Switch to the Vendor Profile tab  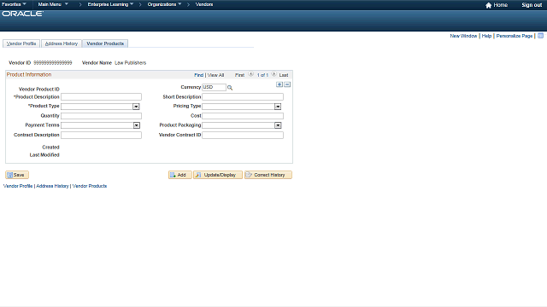21,43
